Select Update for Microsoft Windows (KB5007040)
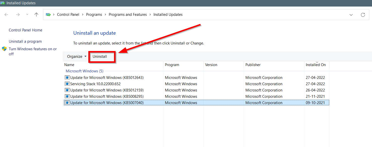Image resolution: width=372 pixels, height=147 pixels. pos(196,103)
